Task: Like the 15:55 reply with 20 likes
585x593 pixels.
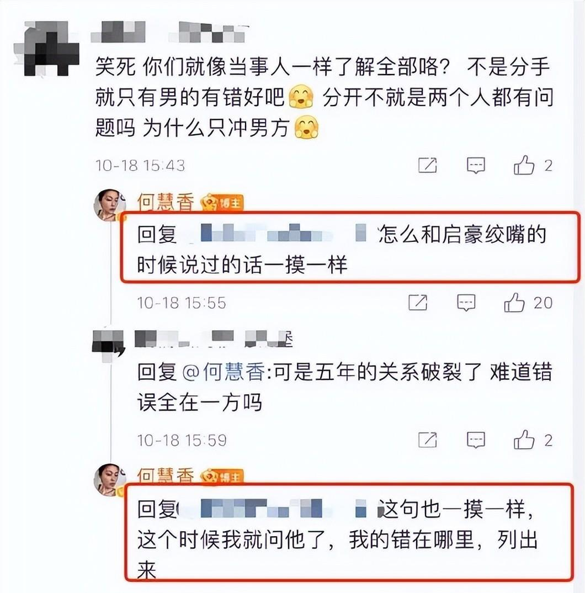Action: tap(514, 303)
